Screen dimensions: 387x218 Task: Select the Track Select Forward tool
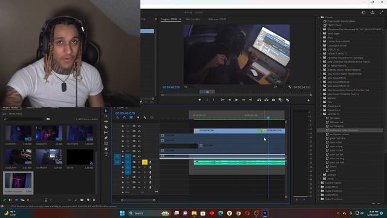point(106,116)
